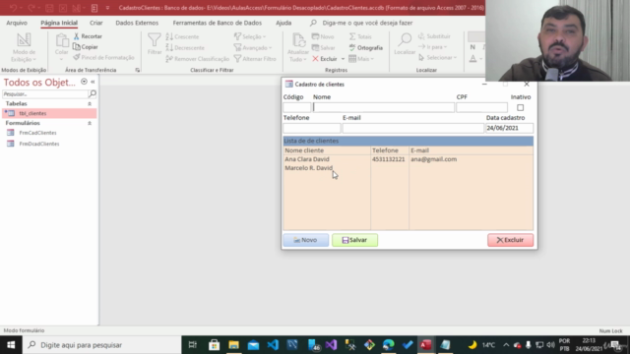Collapse navigation pane with double chevron
Viewport: 630px width, 354px height.
(93, 82)
